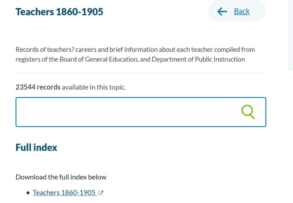Click the 'available in this topic' text
The image size is (293, 203).
pyautogui.click(x=93, y=87)
